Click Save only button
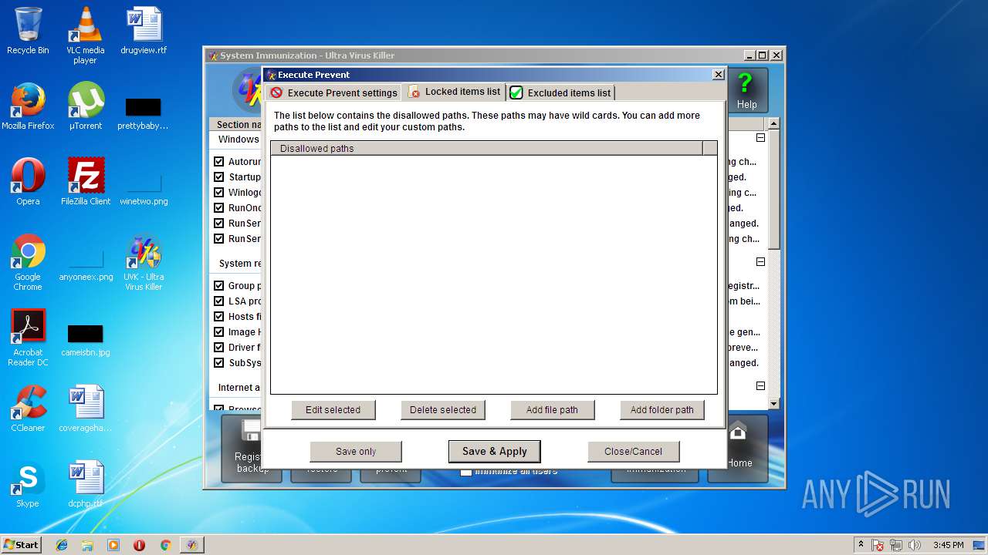 tap(356, 452)
